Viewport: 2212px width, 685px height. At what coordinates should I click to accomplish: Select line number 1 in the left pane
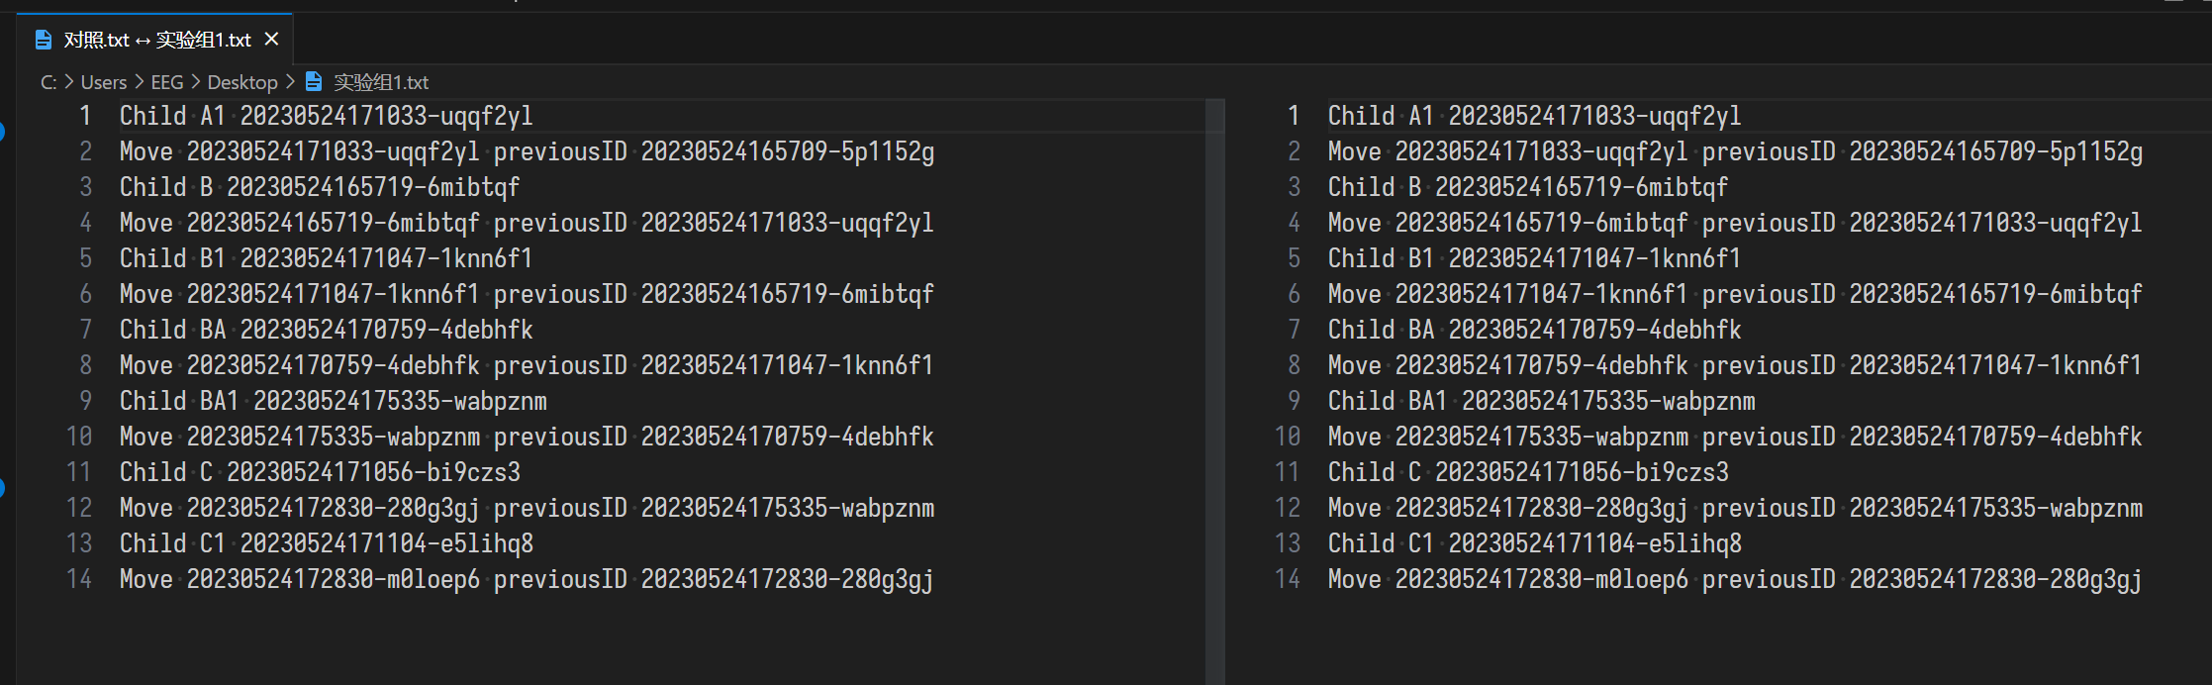(x=85, y=115)
